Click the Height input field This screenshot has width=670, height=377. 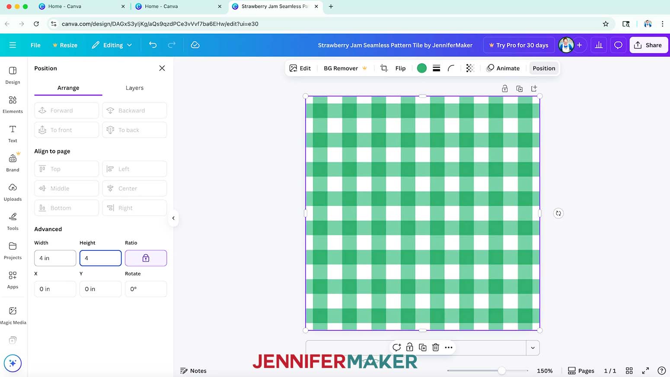(x=100, y=258)
